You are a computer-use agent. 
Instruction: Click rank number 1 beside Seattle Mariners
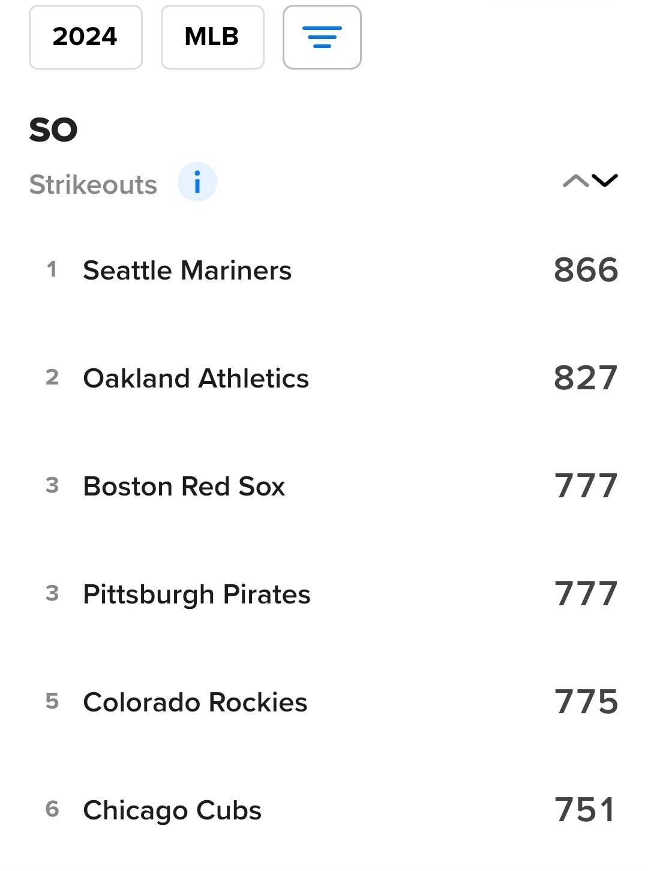[x=52, y=269]
